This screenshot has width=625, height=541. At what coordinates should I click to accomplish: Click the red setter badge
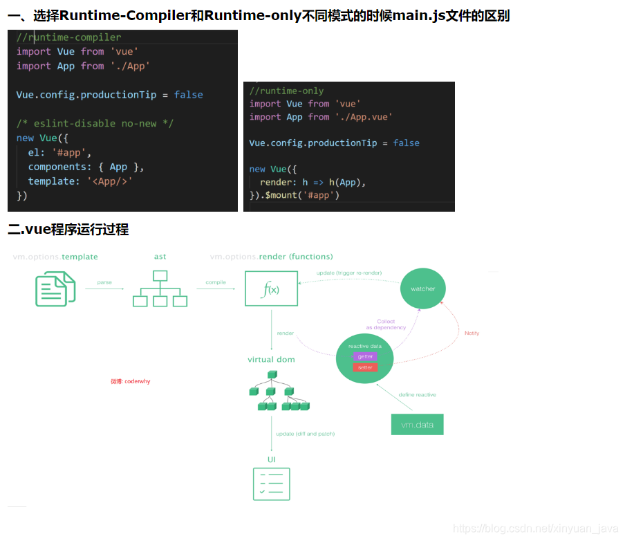[365, 367]
